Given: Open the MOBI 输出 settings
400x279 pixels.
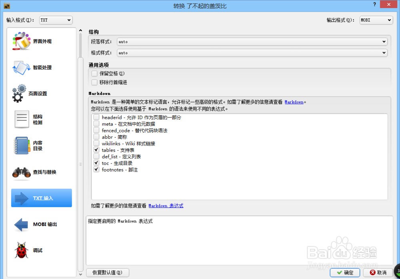Looking at the screenshot, I should [x=41, y=224].
